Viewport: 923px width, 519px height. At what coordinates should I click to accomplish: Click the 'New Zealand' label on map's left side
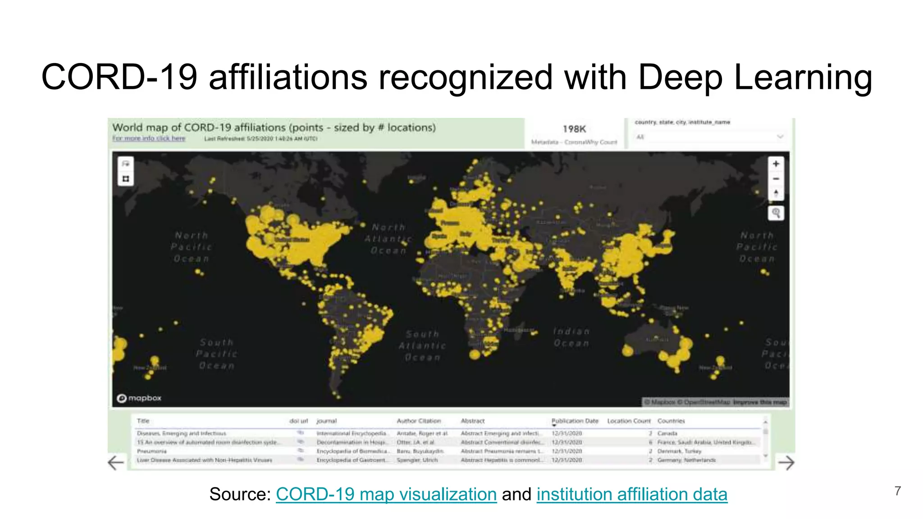click(150, 368)
